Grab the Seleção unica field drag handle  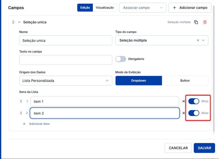point(13,22)
